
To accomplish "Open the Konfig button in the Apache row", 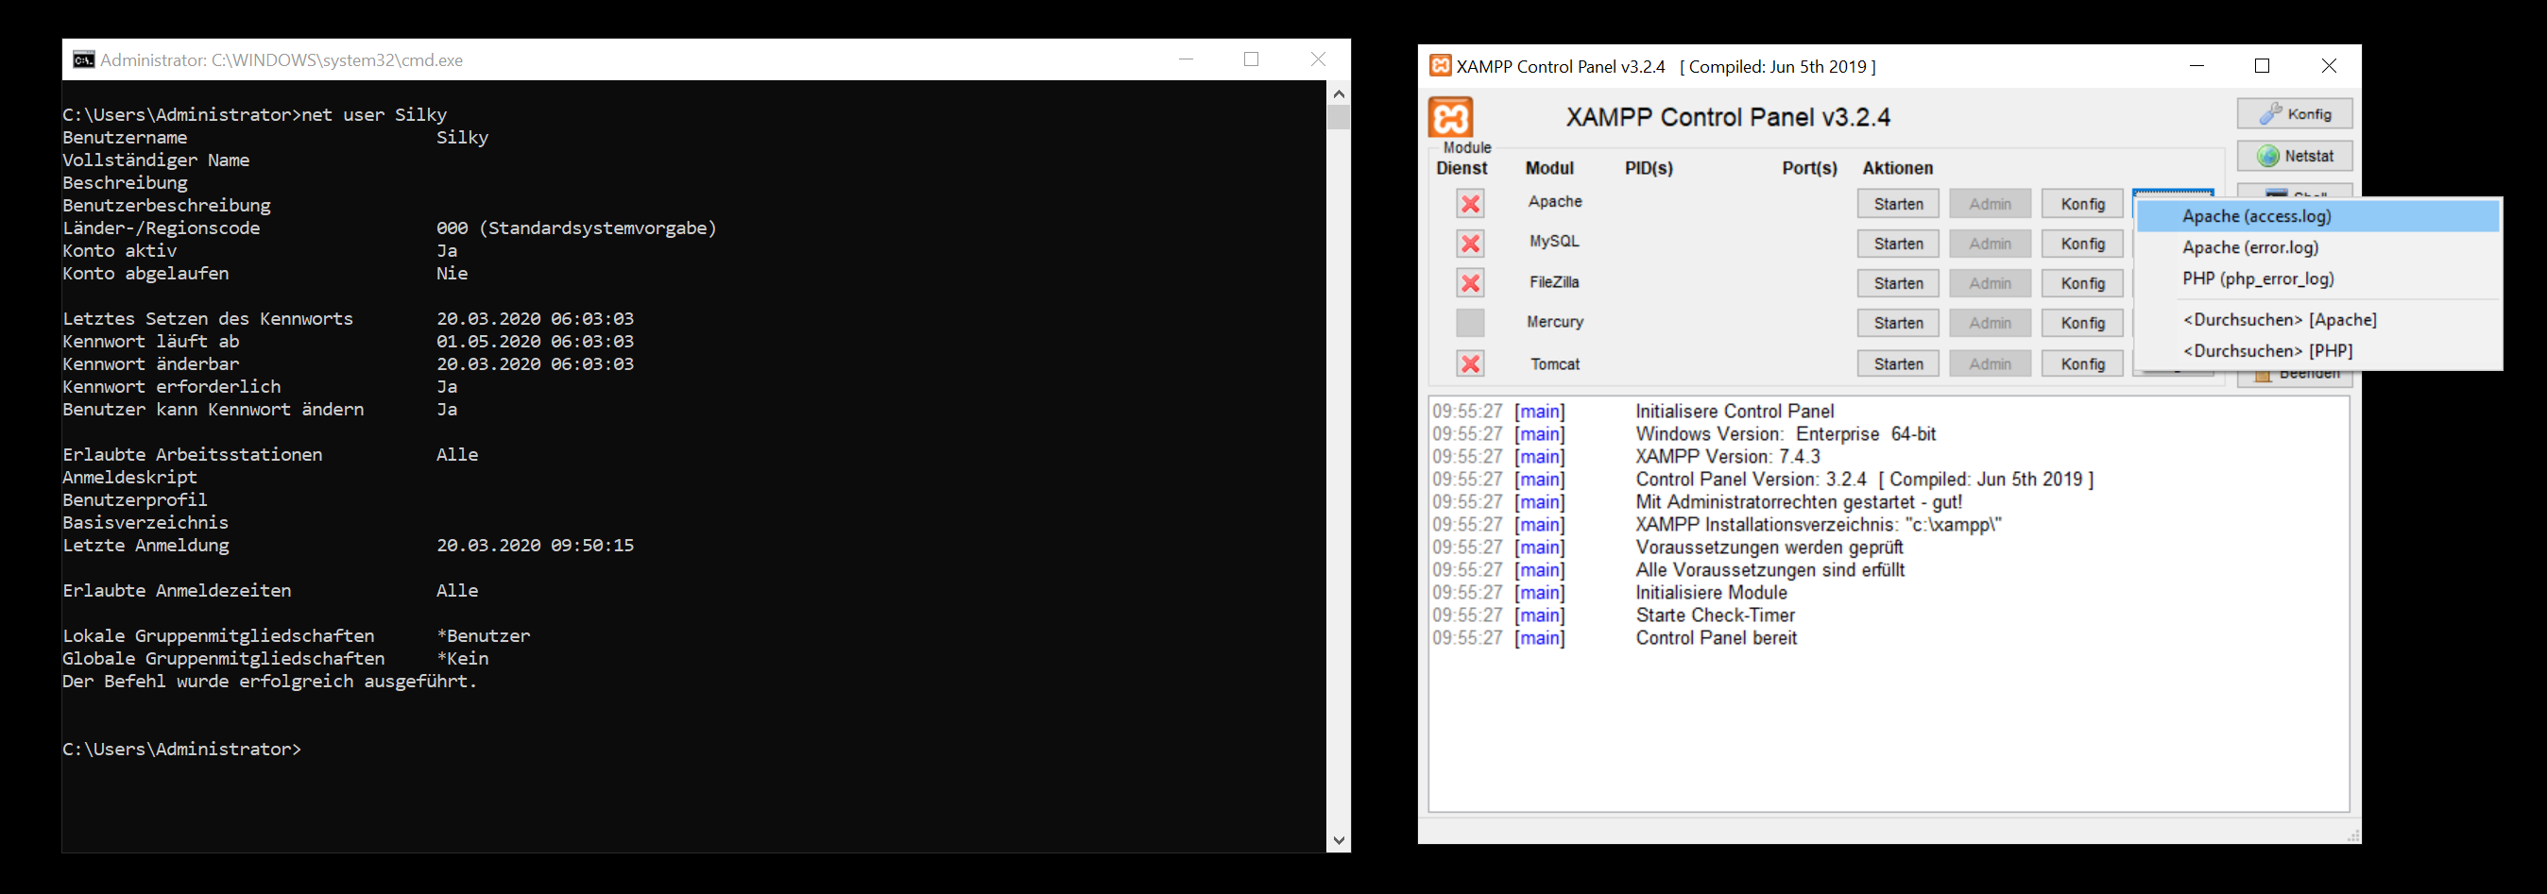I will point(2082,204).
